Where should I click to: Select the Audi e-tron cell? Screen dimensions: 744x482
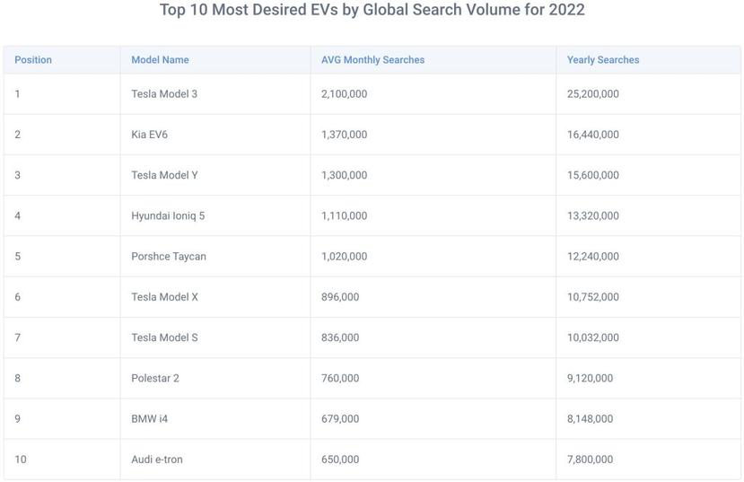(x=157, y=460)
